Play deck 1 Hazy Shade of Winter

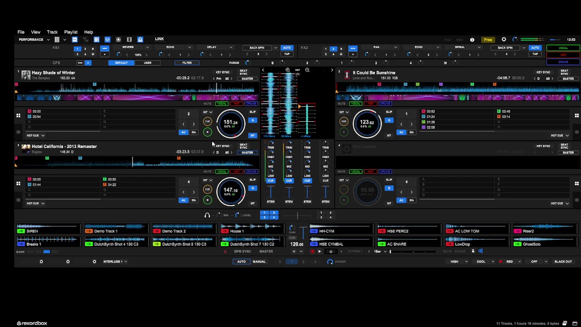pyautogui.click(x=207, y=132)
